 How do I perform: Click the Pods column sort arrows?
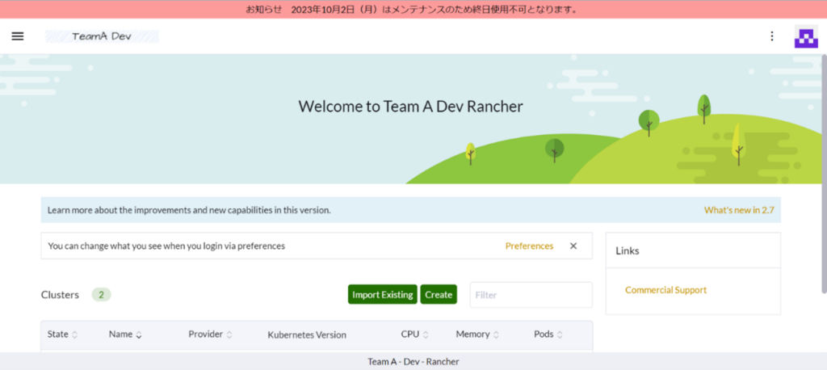click(x=560, y=334)
